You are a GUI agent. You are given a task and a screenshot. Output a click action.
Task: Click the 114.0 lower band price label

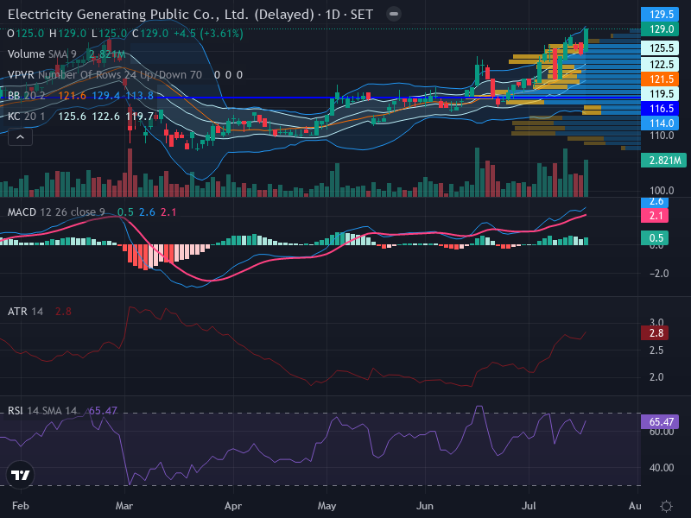[x=660, y=123]
